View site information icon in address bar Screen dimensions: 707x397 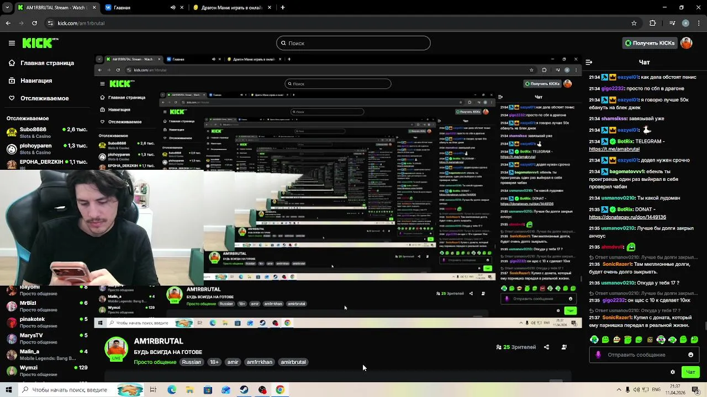coord(50,23)
